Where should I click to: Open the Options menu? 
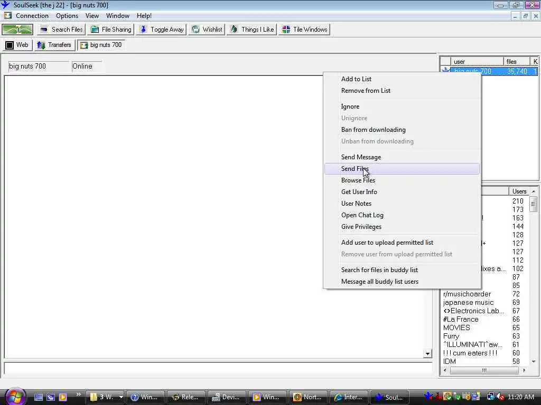(x=67, y=16)
